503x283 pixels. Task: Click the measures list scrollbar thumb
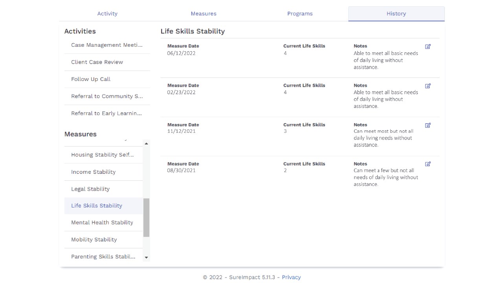coord(146,217)
